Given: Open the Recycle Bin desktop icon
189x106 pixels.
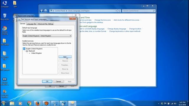Looking at the screenshot, I should 5,17.
